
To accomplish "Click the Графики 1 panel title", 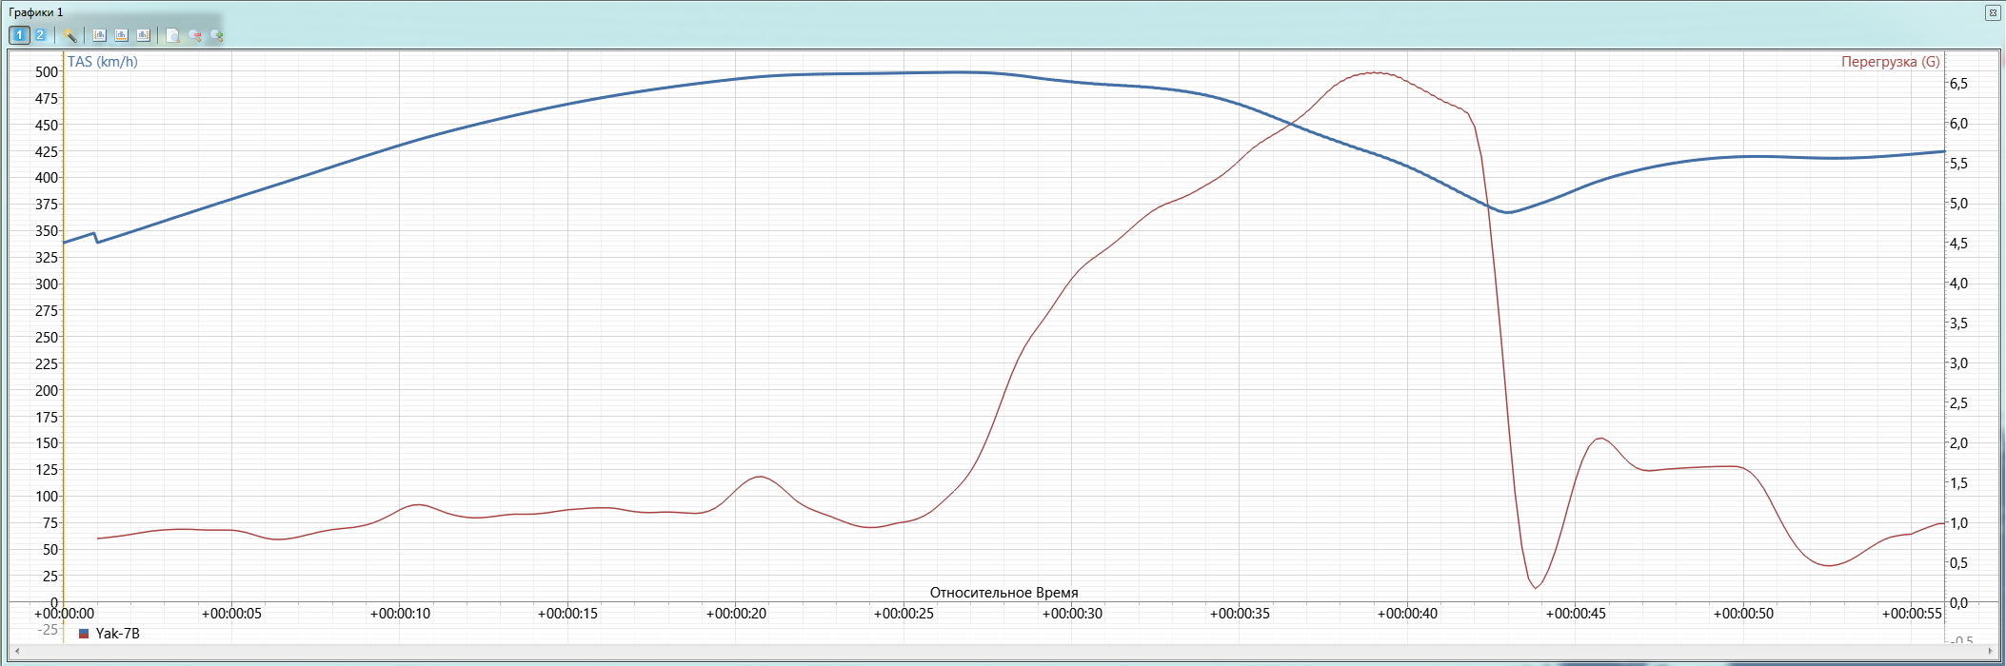I will [36, 12].
